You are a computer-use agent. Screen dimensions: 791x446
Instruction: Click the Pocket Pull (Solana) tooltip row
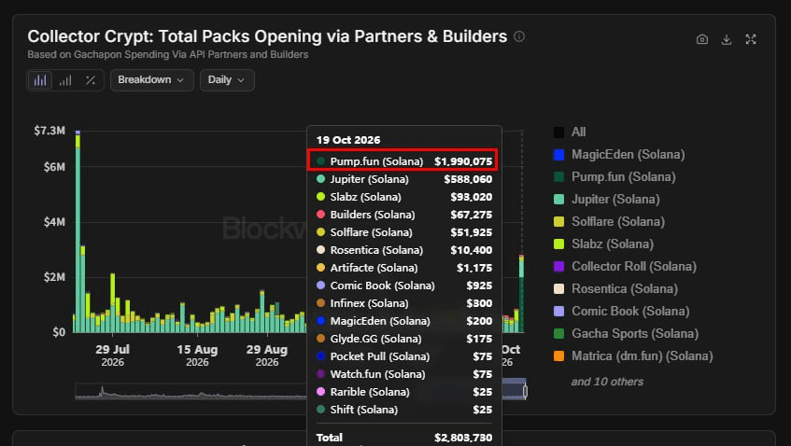coord(403,356)
